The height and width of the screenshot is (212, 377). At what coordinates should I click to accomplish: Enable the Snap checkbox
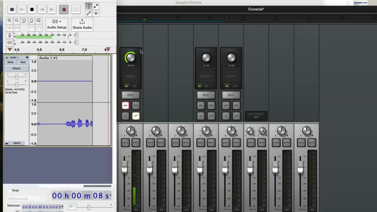[x=10, y=191]
